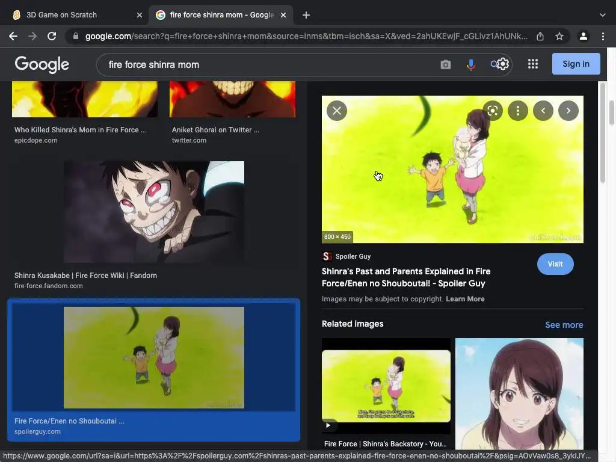Click the spoilerguy.com source text
Image resolution: width=616 pixels, height=462 pixels.
click(37, 431)
